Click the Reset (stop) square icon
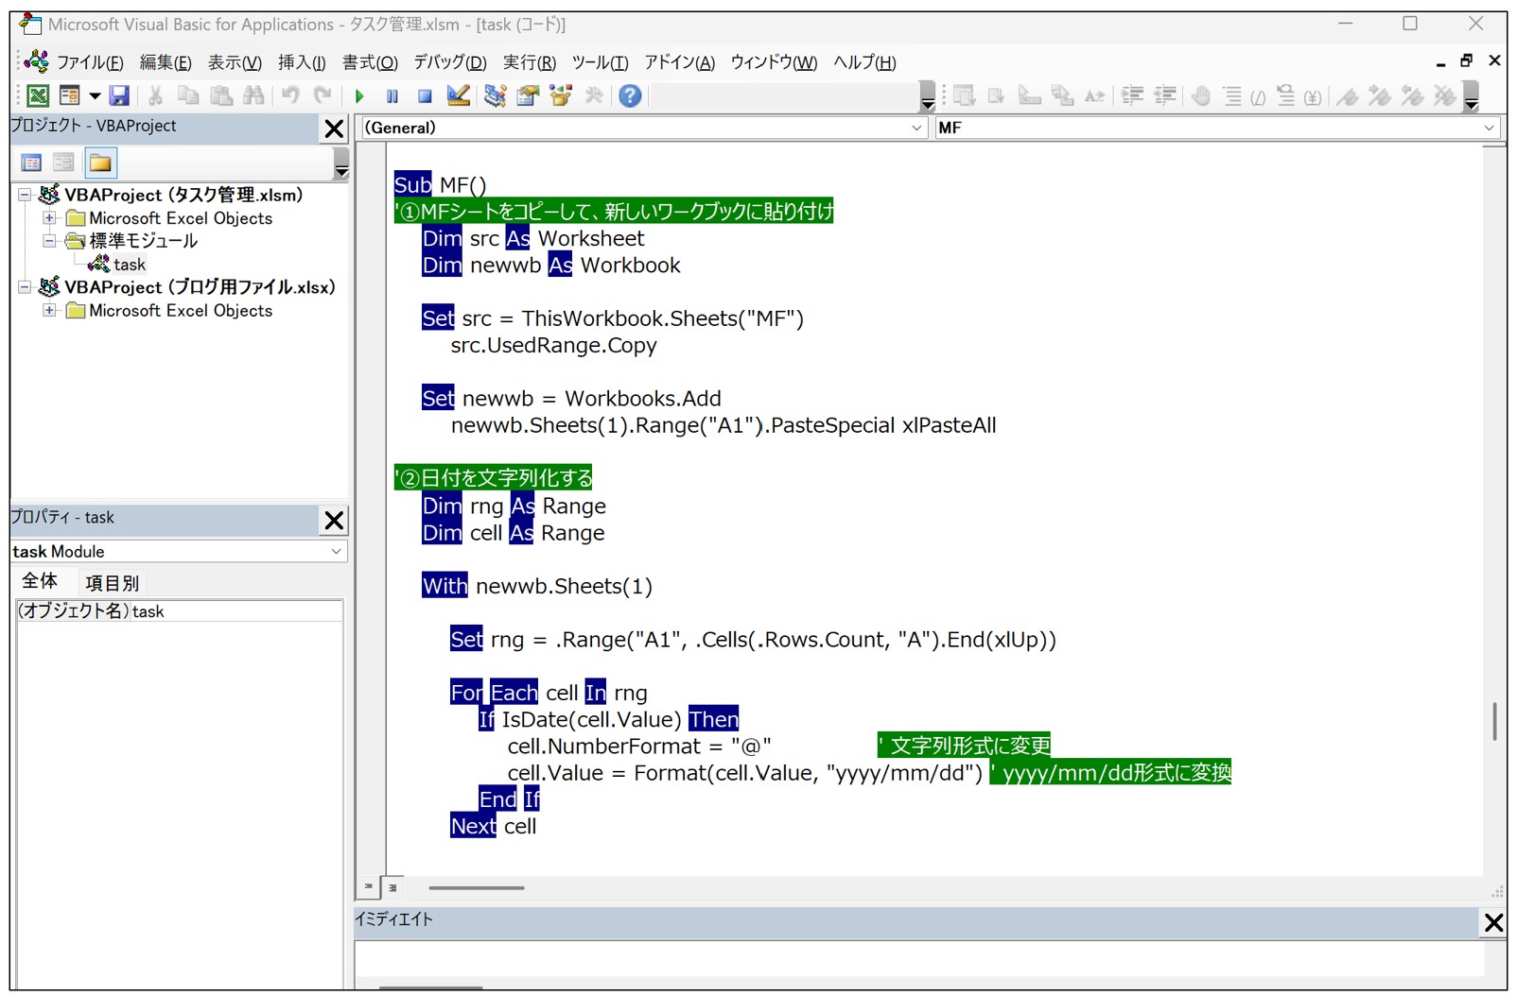The width and height of the screenshot is (1517, 996). tap(425, 95)
